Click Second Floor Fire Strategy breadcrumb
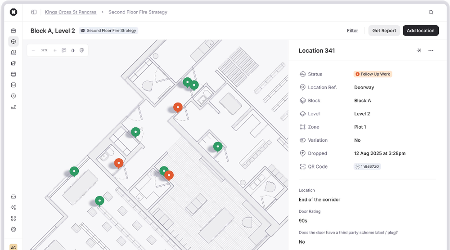Viewport: 450px width, 250px height. 138,12
